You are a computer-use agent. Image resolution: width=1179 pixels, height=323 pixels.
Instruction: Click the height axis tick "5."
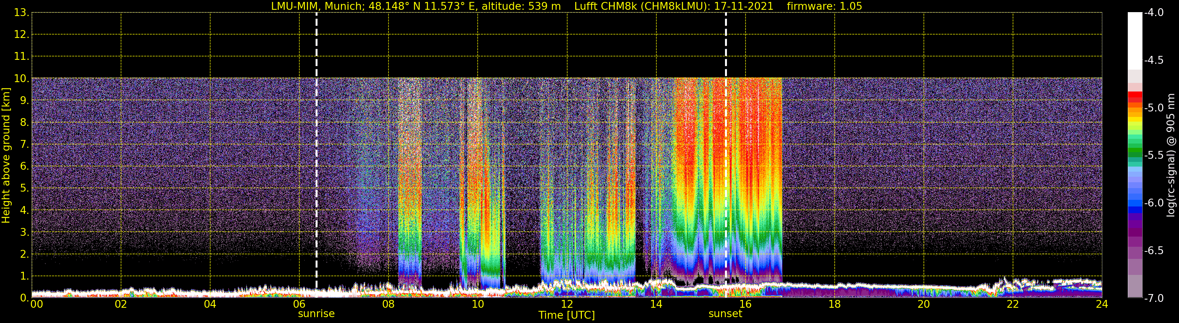click(x=24, y=188)
